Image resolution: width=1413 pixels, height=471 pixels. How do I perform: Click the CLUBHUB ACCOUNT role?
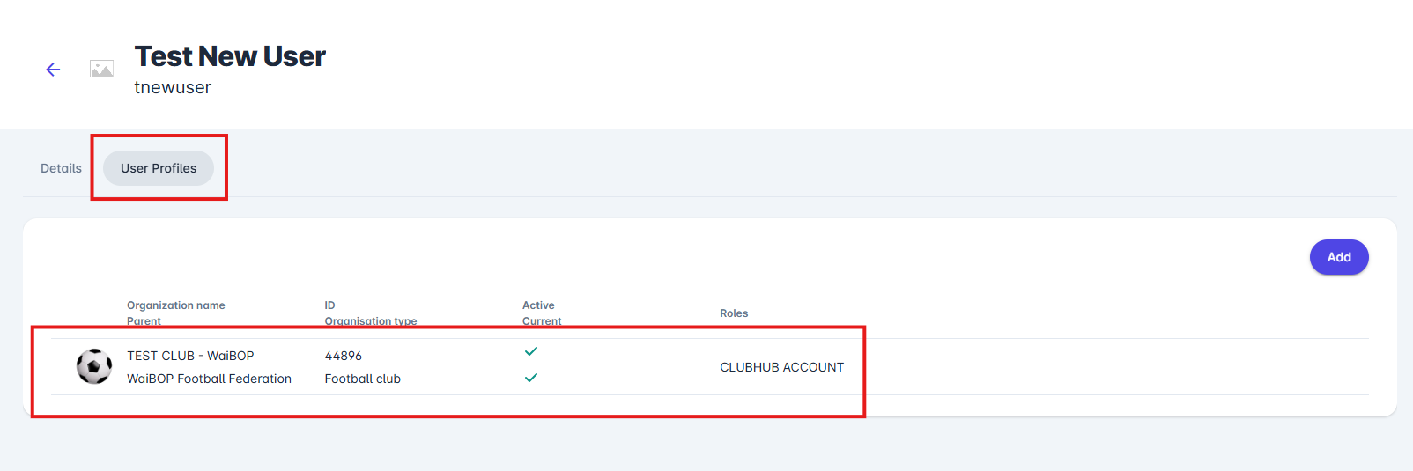pyautogui.click(x=781, y=367)
